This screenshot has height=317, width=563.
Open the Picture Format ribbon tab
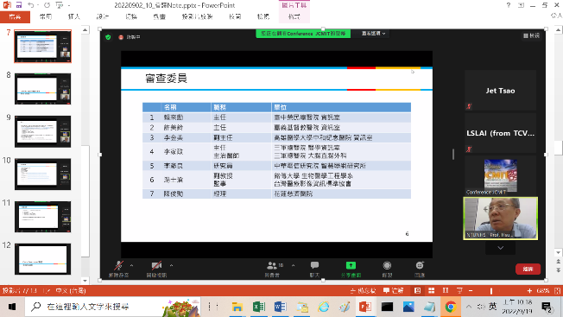[x=294, y=16]
